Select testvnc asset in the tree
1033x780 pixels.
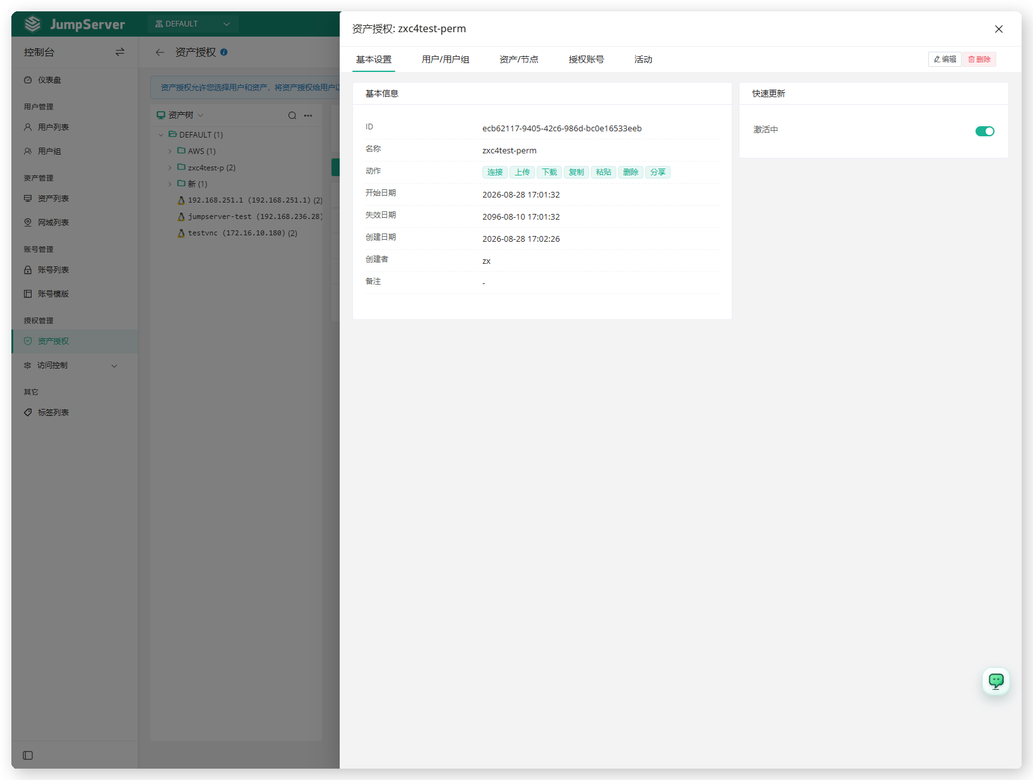(x=237, y=233)
